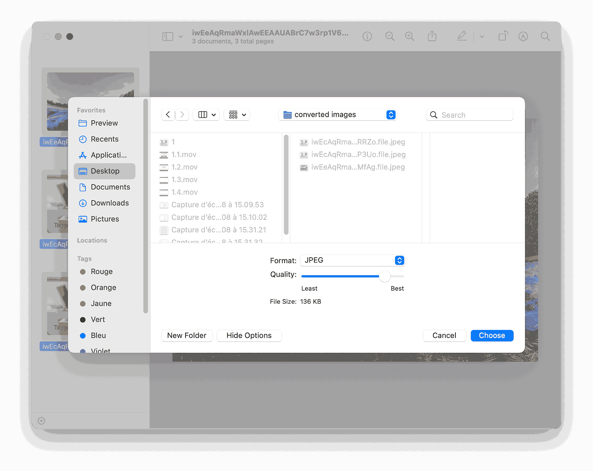The height and width of the screenshot is (471, 593).
Task: Click the Hide Options button
Action: (249, 335)
